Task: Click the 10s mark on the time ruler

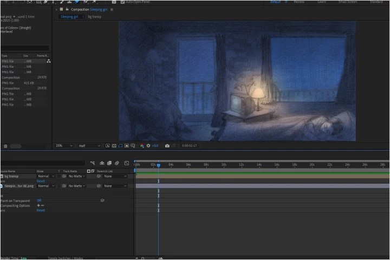Action: [x=224, y=165]
